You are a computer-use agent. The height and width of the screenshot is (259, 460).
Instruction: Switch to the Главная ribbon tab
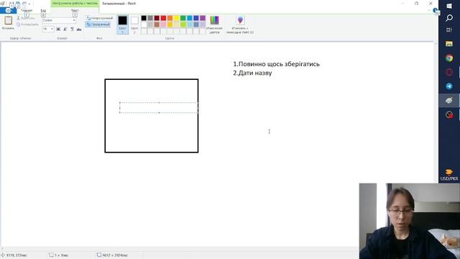coord(27,11)
